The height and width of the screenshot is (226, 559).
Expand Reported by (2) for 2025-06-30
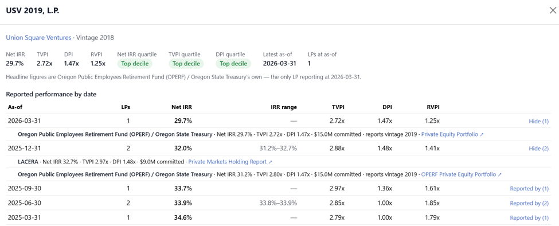click(x=529, y=203)
